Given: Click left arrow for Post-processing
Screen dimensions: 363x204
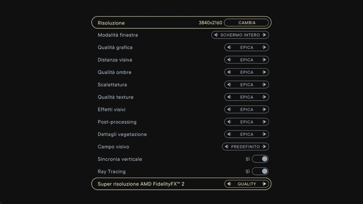Looking at the screenshot, I should tap(229, 122).
